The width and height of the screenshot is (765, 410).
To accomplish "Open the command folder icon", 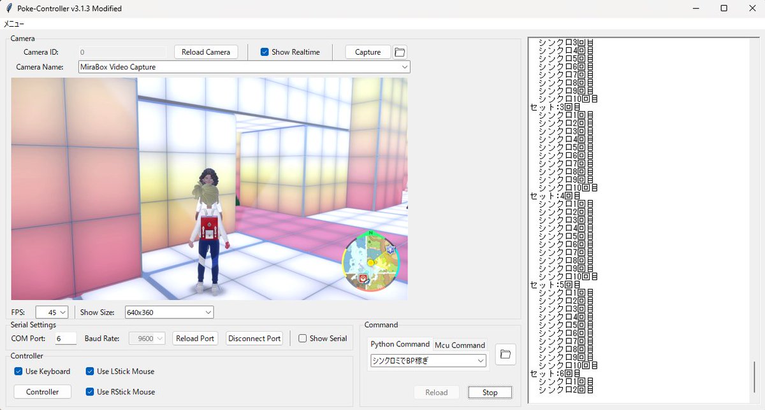I will [506, 354].
